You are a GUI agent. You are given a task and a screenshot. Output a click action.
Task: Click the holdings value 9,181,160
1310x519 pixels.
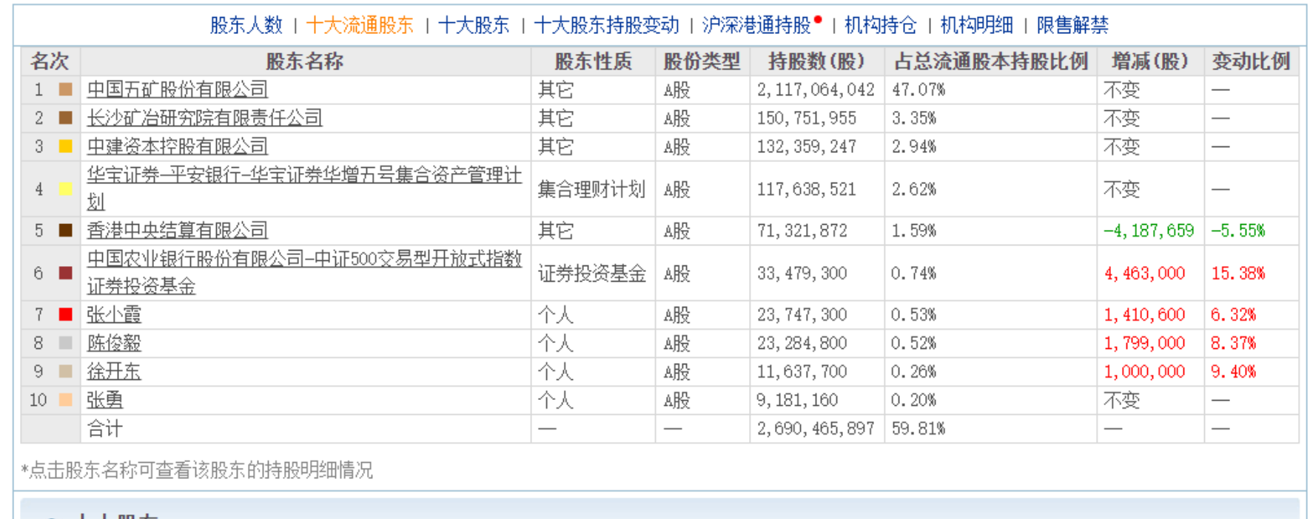pyautogui.click(x=797, y=400)
